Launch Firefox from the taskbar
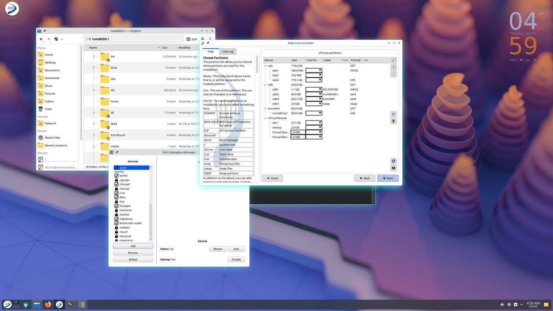 [x=48, y=304]
